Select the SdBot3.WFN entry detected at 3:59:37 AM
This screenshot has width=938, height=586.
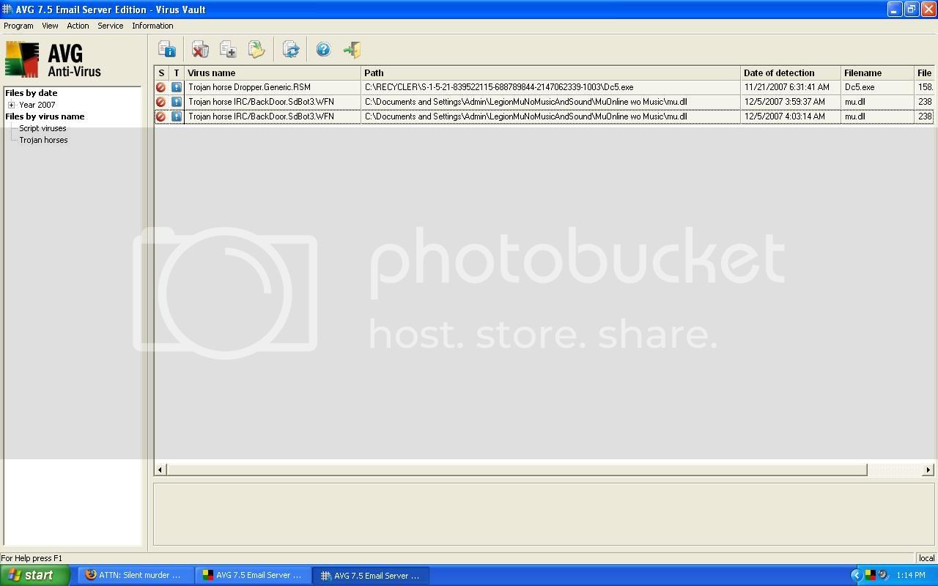point(261,102)
